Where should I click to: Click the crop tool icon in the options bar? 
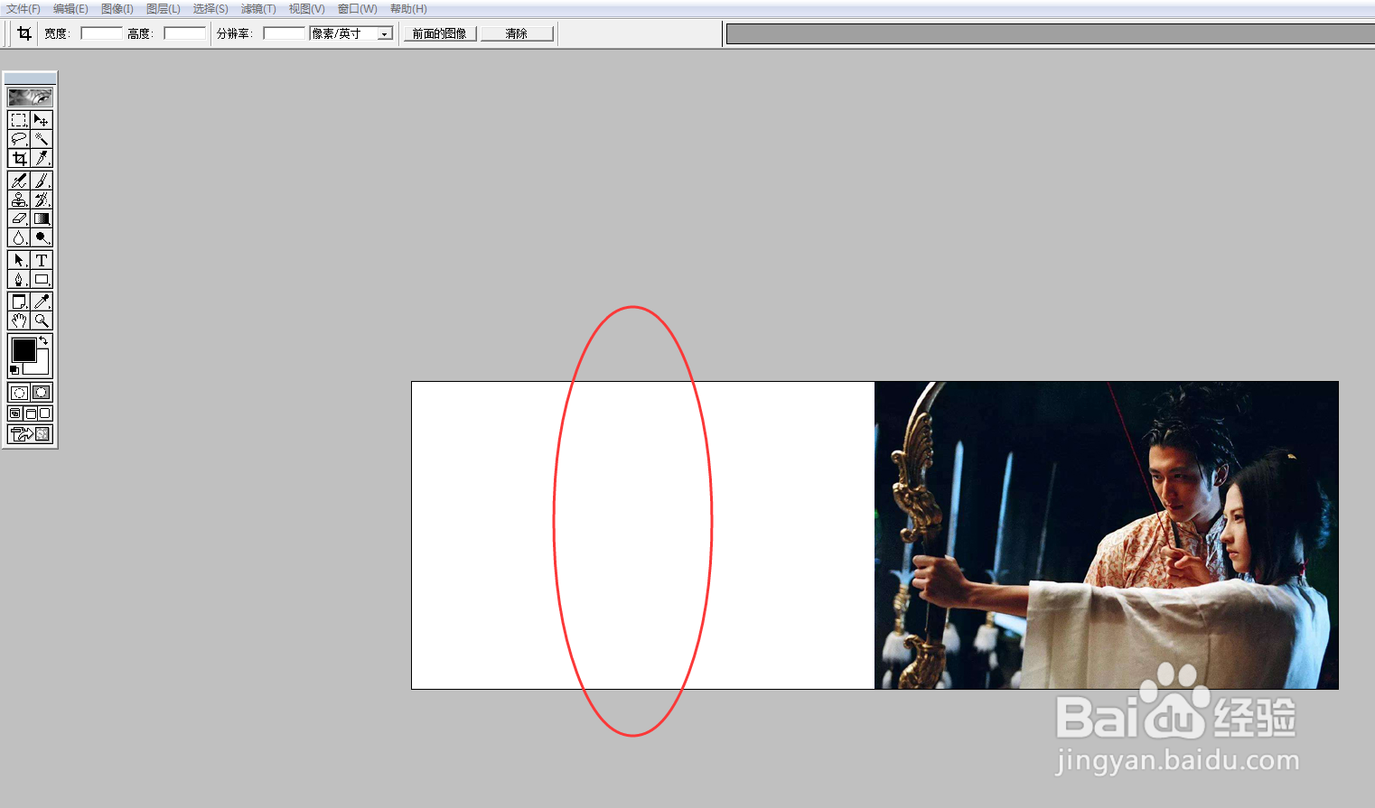(24, 33)
